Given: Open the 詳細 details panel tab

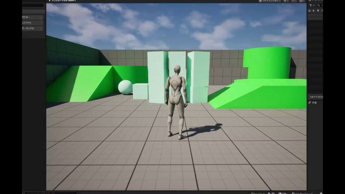Looking at the screenshot, I should (313, 103).
